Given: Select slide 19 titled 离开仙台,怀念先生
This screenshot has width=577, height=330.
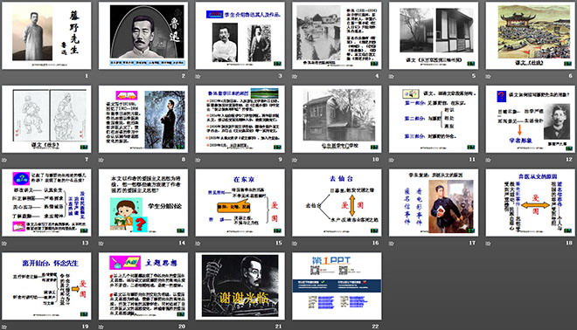Looking at the screenshot, I should [46, 285].
